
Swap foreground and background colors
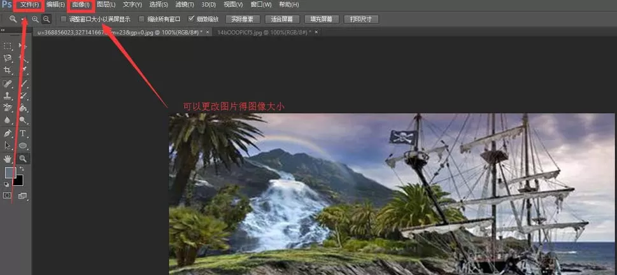(x=22, y=169)
